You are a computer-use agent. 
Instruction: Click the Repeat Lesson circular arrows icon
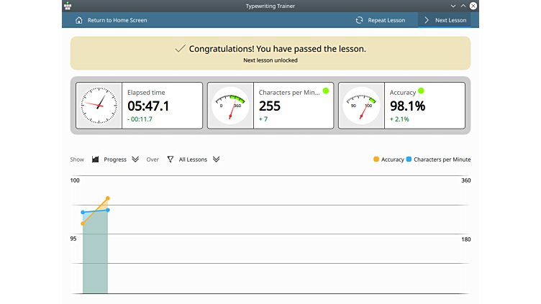point(359,20)
